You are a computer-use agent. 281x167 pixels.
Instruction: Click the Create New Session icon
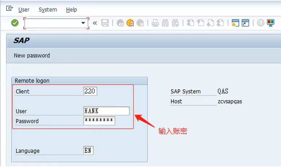pos(235,23)
